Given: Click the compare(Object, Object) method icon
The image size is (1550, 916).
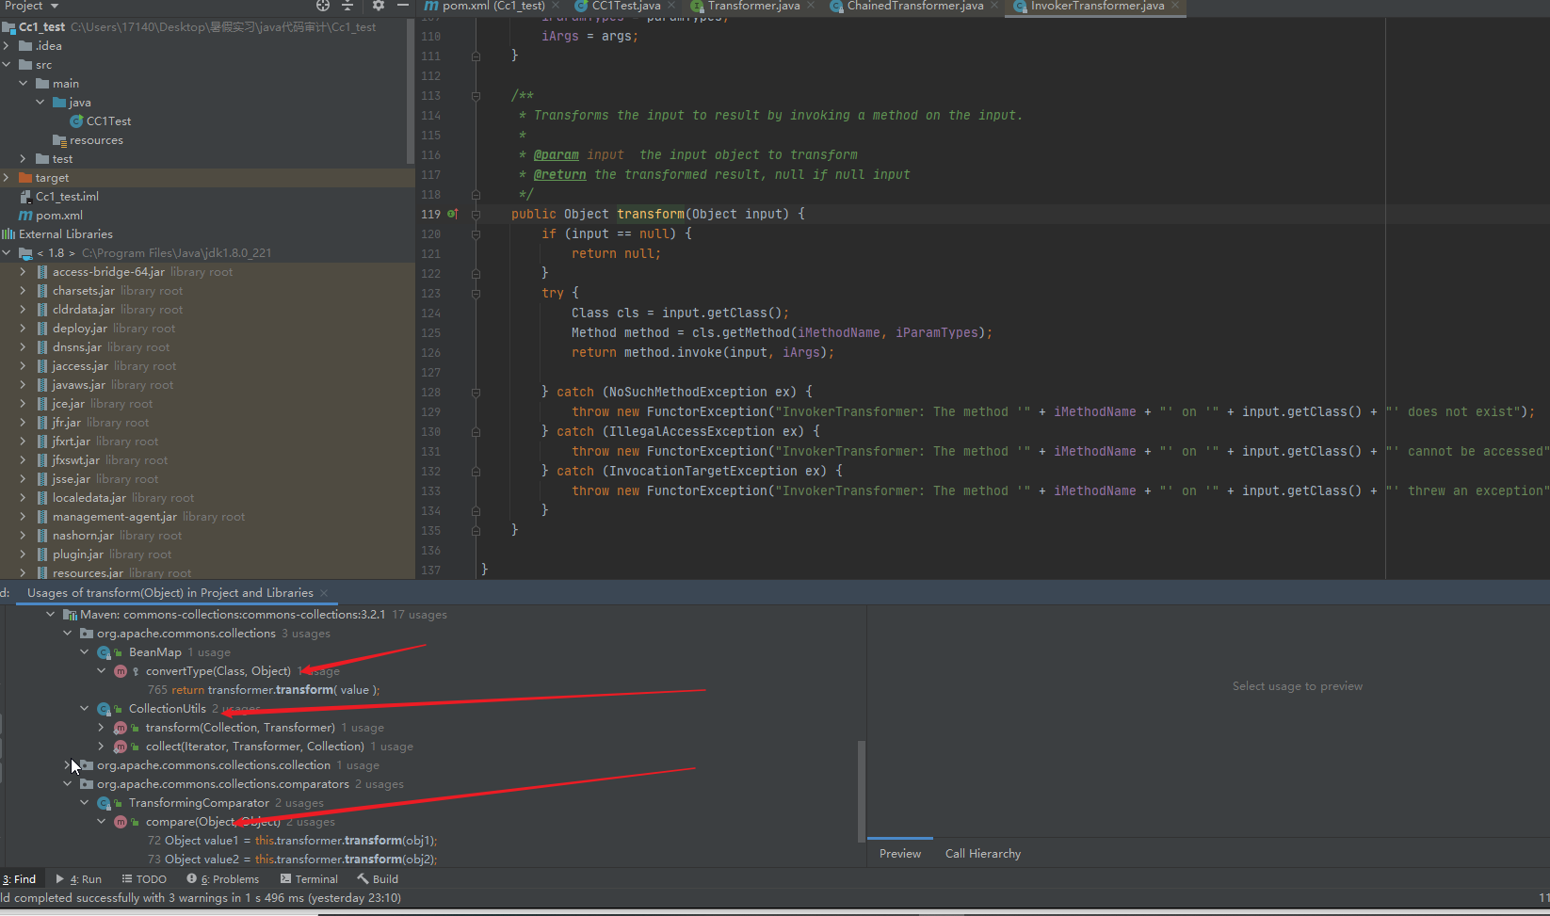Looking at the screenshot, I should point(121,822).
